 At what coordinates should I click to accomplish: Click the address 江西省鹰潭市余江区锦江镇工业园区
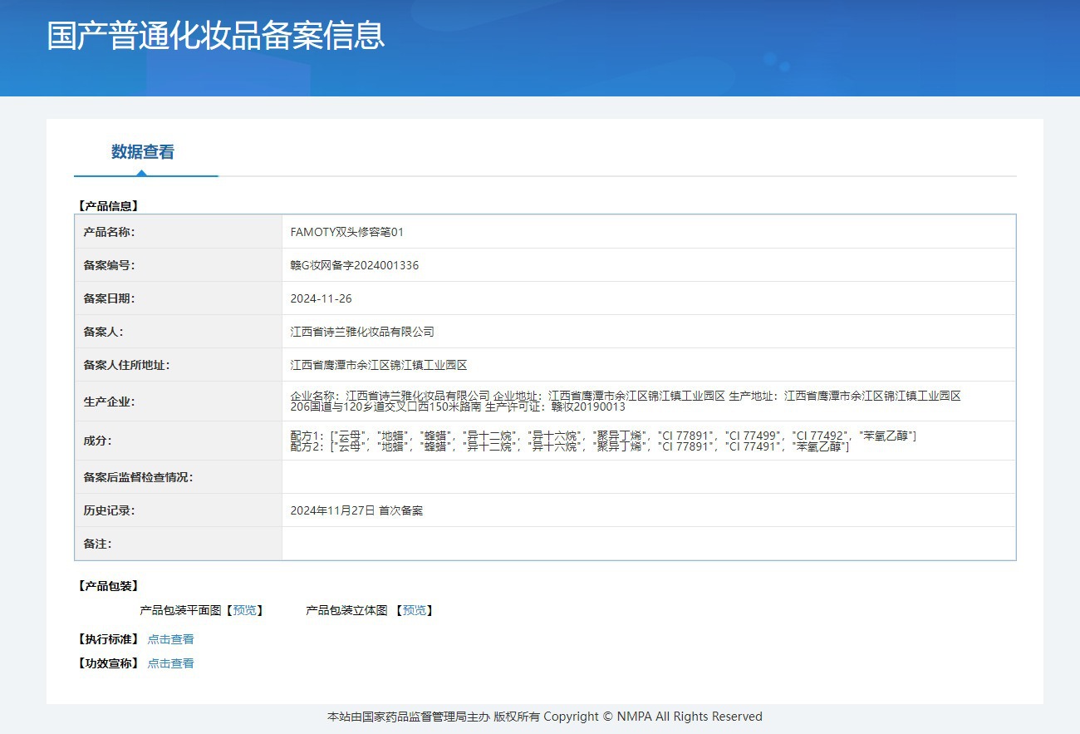[379, 365]
